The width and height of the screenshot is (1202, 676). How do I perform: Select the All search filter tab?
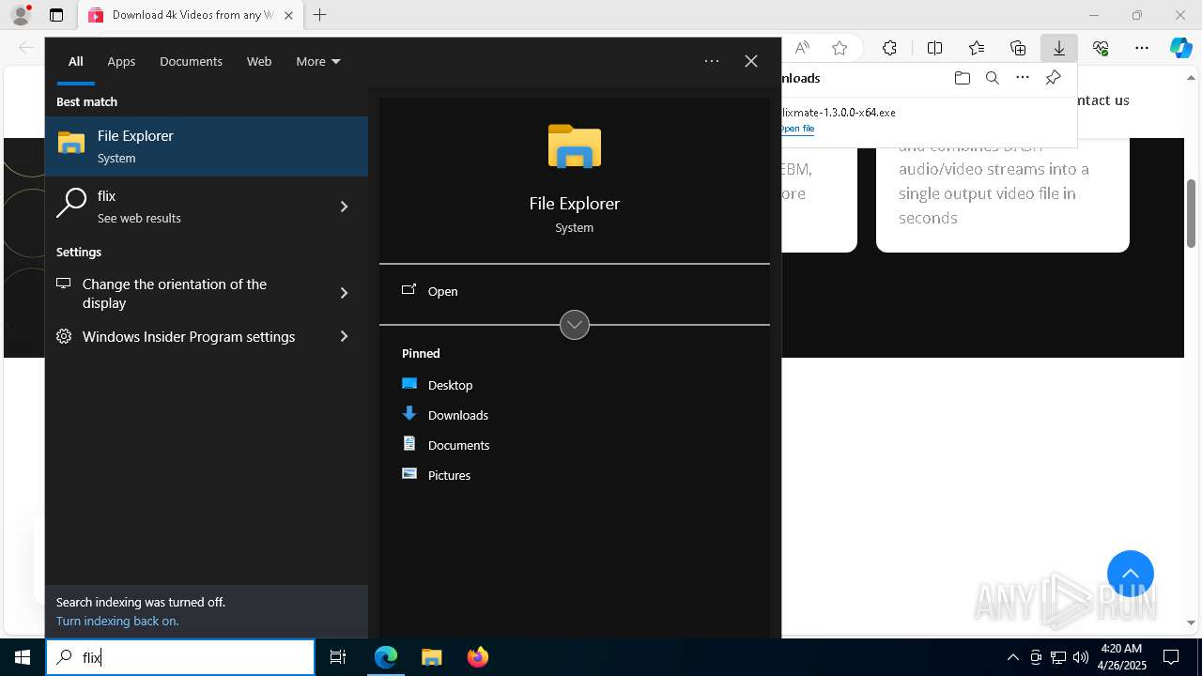[x=75, y=61]
